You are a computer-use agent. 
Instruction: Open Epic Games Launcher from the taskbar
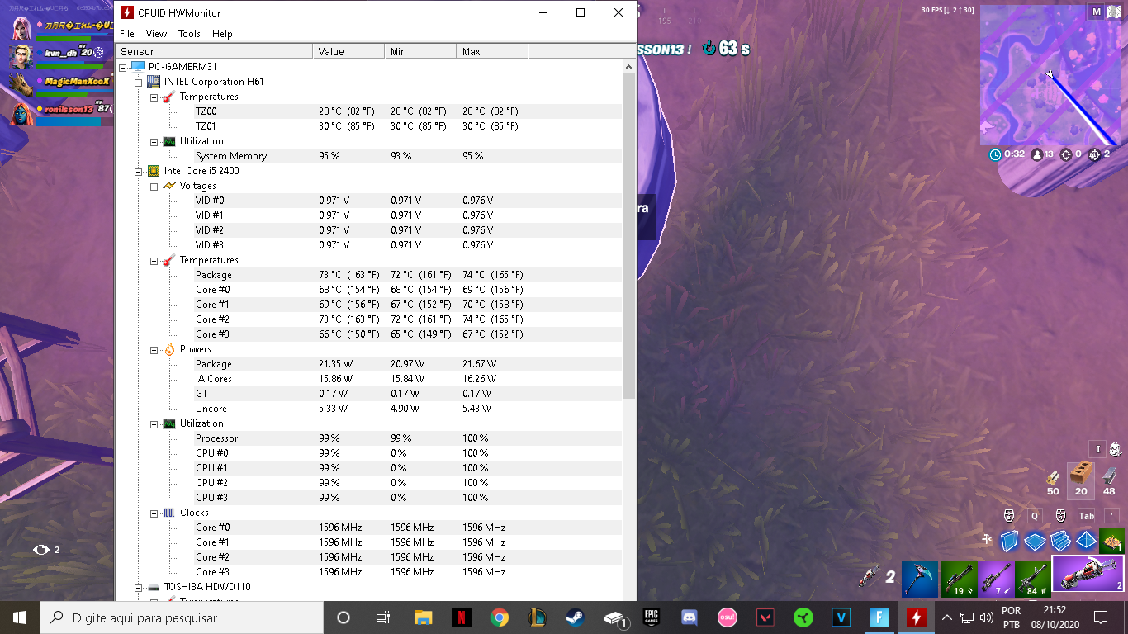651,617
